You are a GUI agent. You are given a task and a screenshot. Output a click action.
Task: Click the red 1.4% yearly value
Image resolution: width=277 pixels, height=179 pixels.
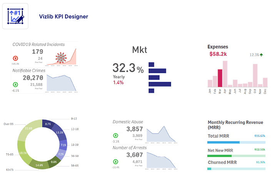tap(118, 83)
